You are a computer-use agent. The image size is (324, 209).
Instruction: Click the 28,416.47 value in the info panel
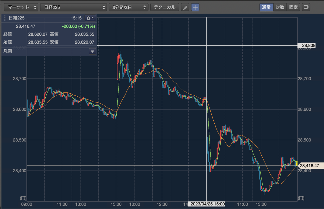pyautogui.click(x=26, y=26)
